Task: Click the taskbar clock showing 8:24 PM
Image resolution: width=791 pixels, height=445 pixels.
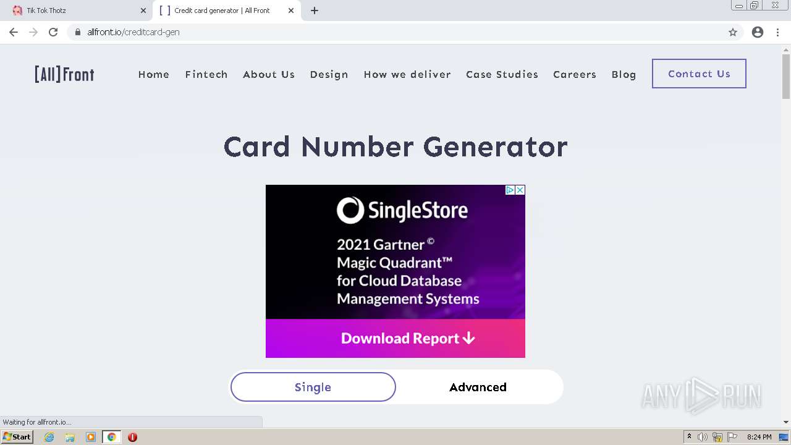Action: pos(759,437)
